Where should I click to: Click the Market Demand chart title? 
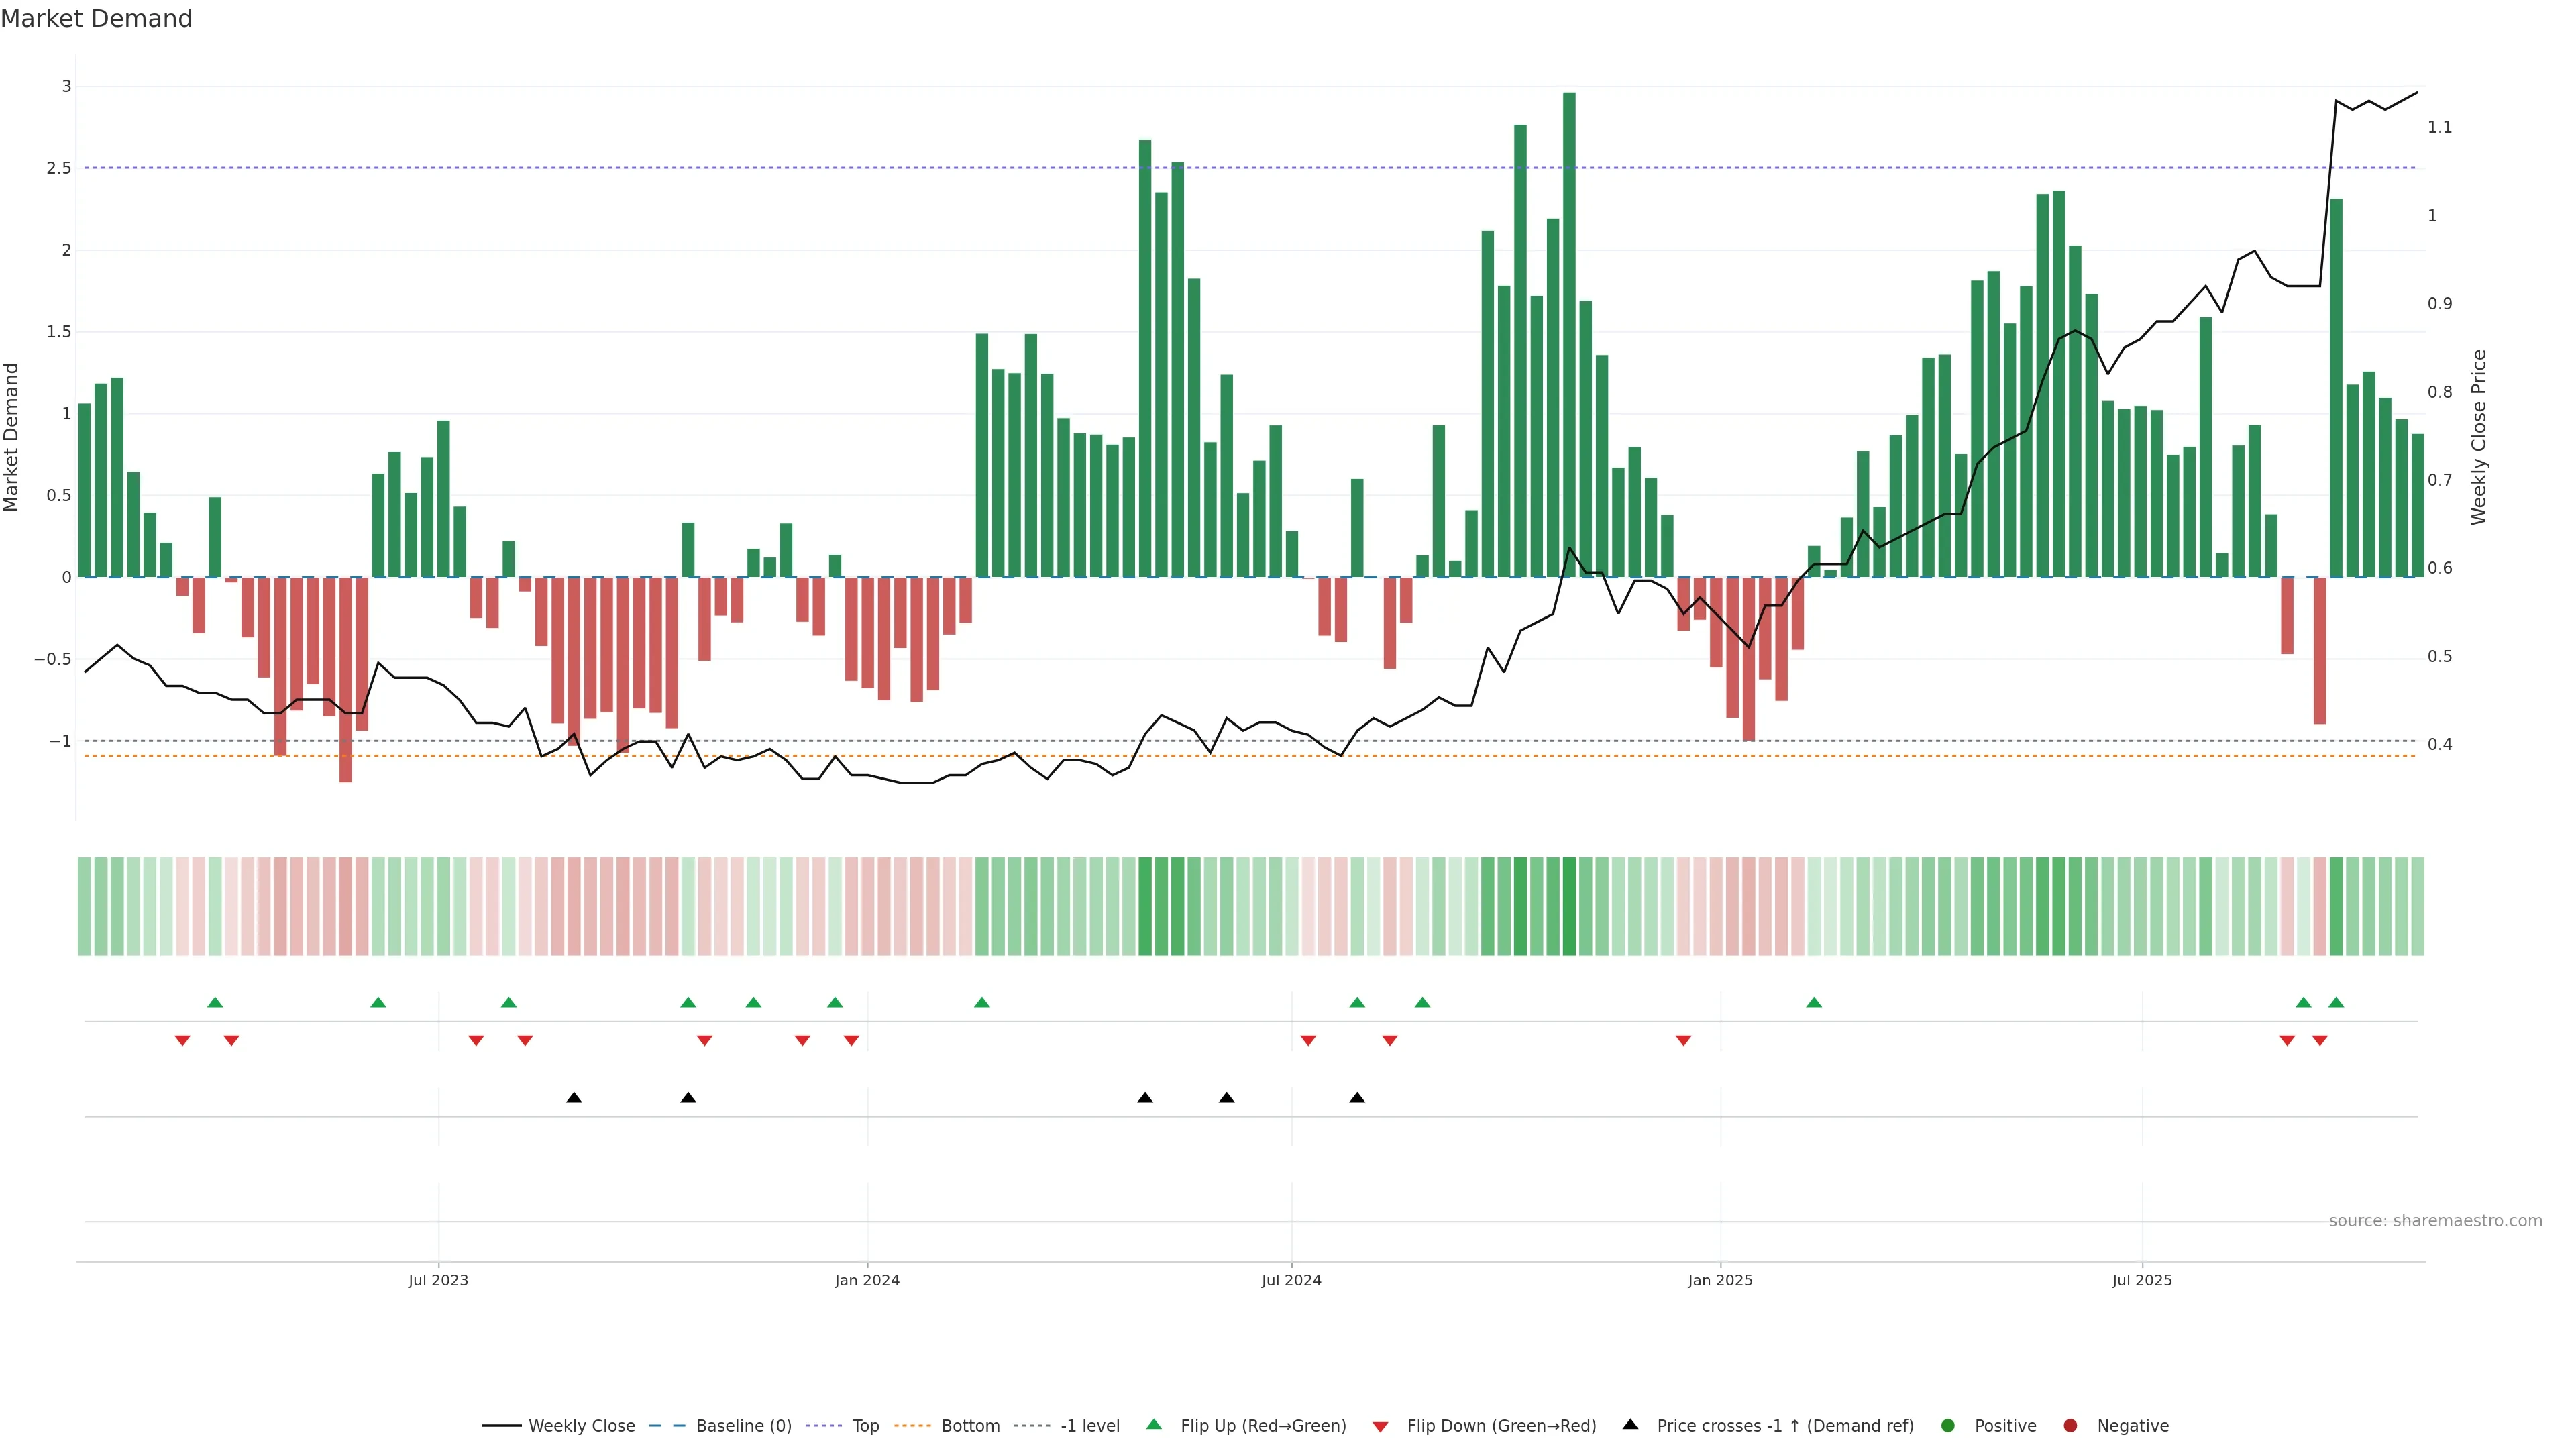click(x=96, y=19)
